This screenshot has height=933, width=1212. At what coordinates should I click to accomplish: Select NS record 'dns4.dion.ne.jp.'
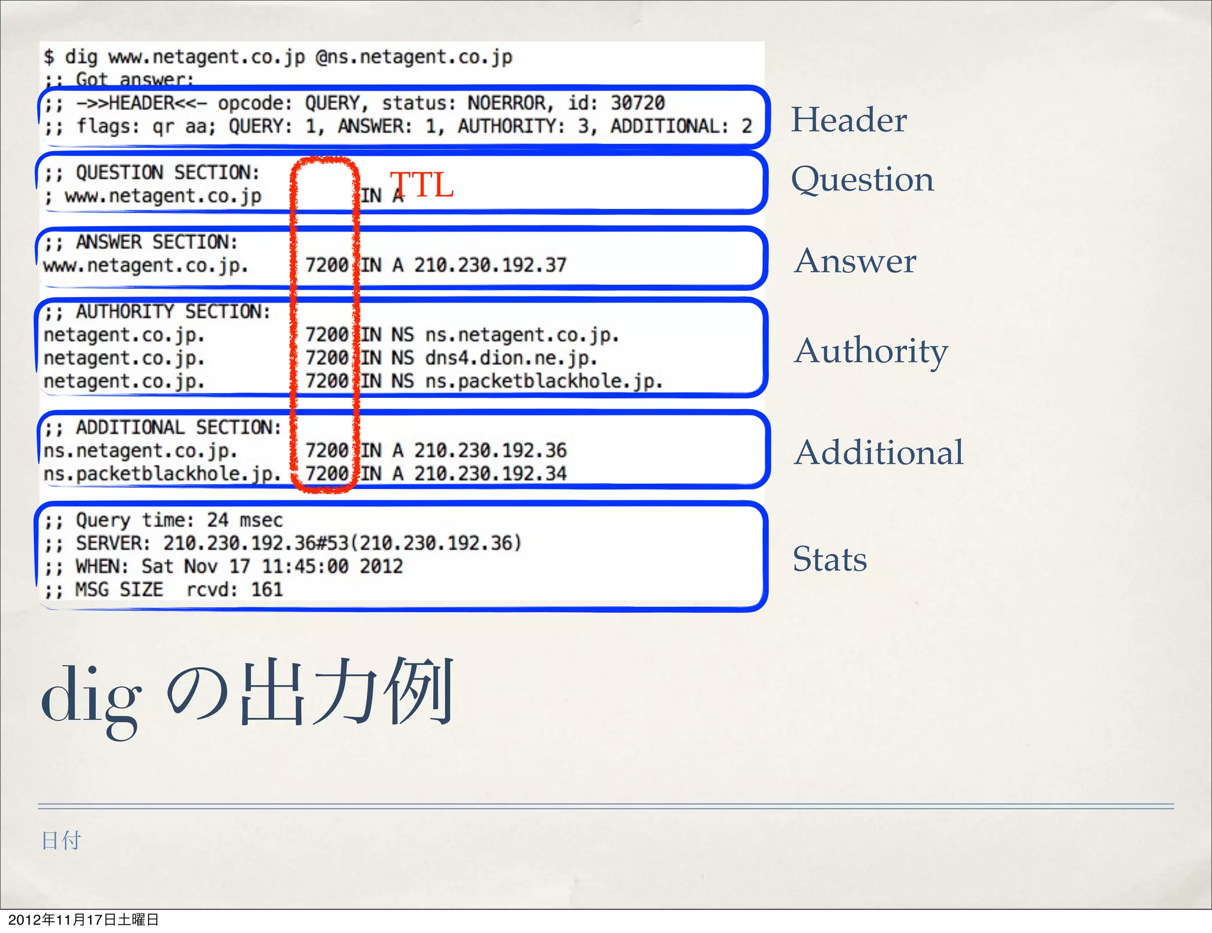pyautogui.click(x=511, y=358)
